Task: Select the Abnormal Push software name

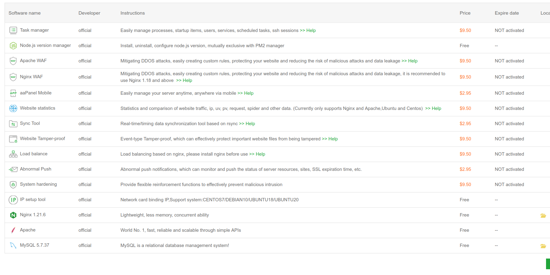Action: point(35,169)
